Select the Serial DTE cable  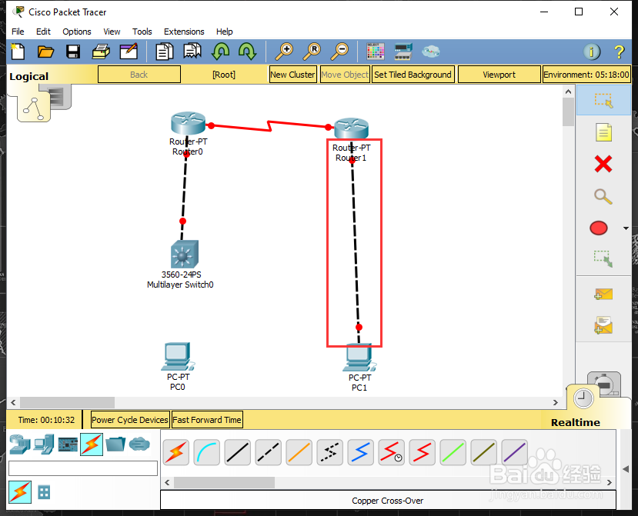(422, 453)
